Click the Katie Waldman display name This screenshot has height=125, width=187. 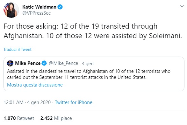pyautogui.click(x=39, y=7)
